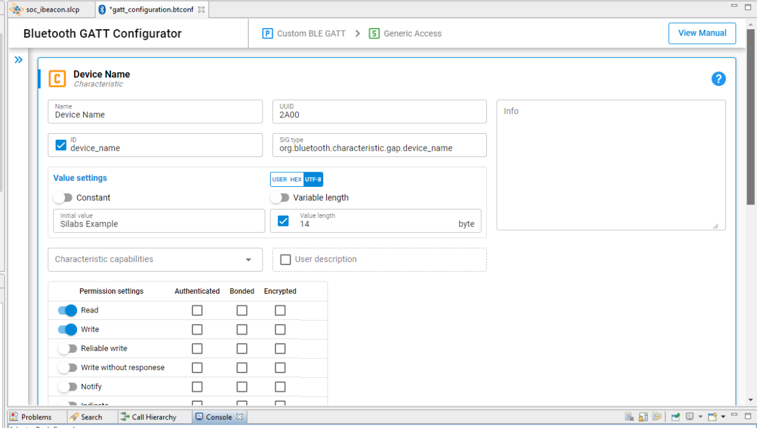Clear the Console output
The height and width of the screenshot is (428, 757).
click(x=629, y=416)
